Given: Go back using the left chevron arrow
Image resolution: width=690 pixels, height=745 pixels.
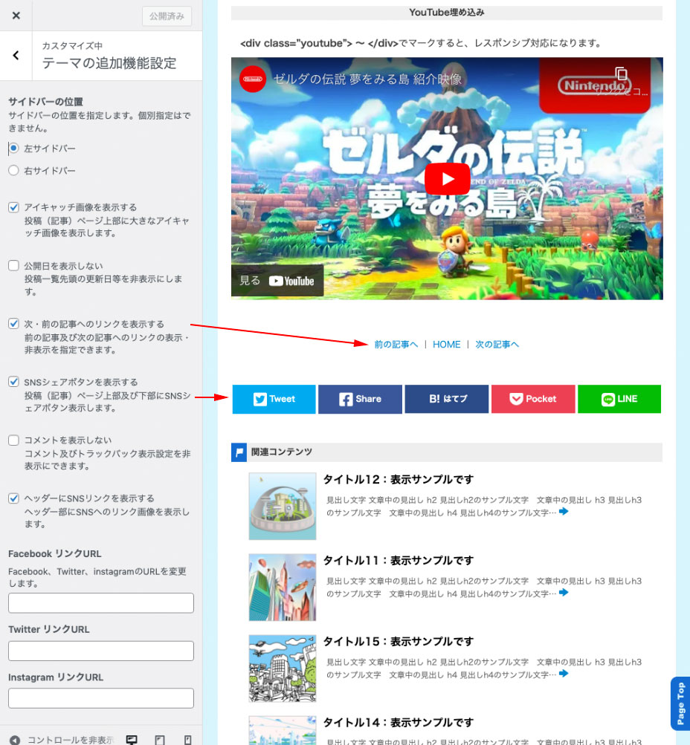Looking at the screenshot, I should tap(16, 56).
